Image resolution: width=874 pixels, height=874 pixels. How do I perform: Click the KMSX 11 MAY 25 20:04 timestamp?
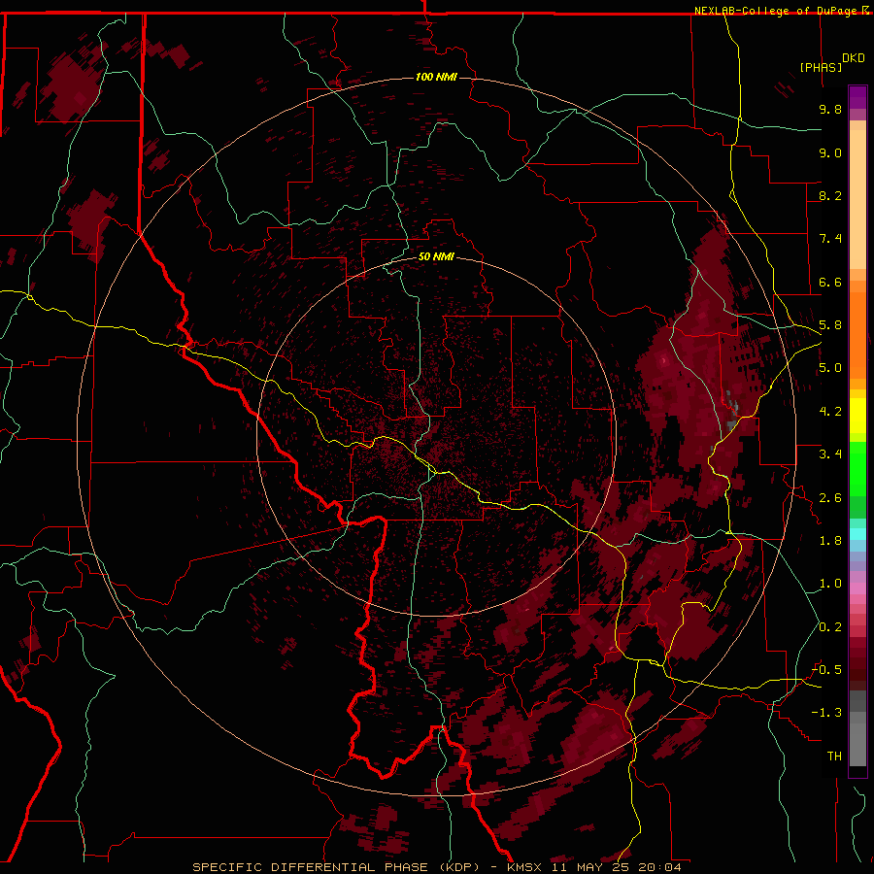(594, 867)
